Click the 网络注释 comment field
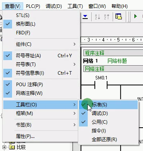This screenshot has height=151, width=143. [x=113, y=69]
